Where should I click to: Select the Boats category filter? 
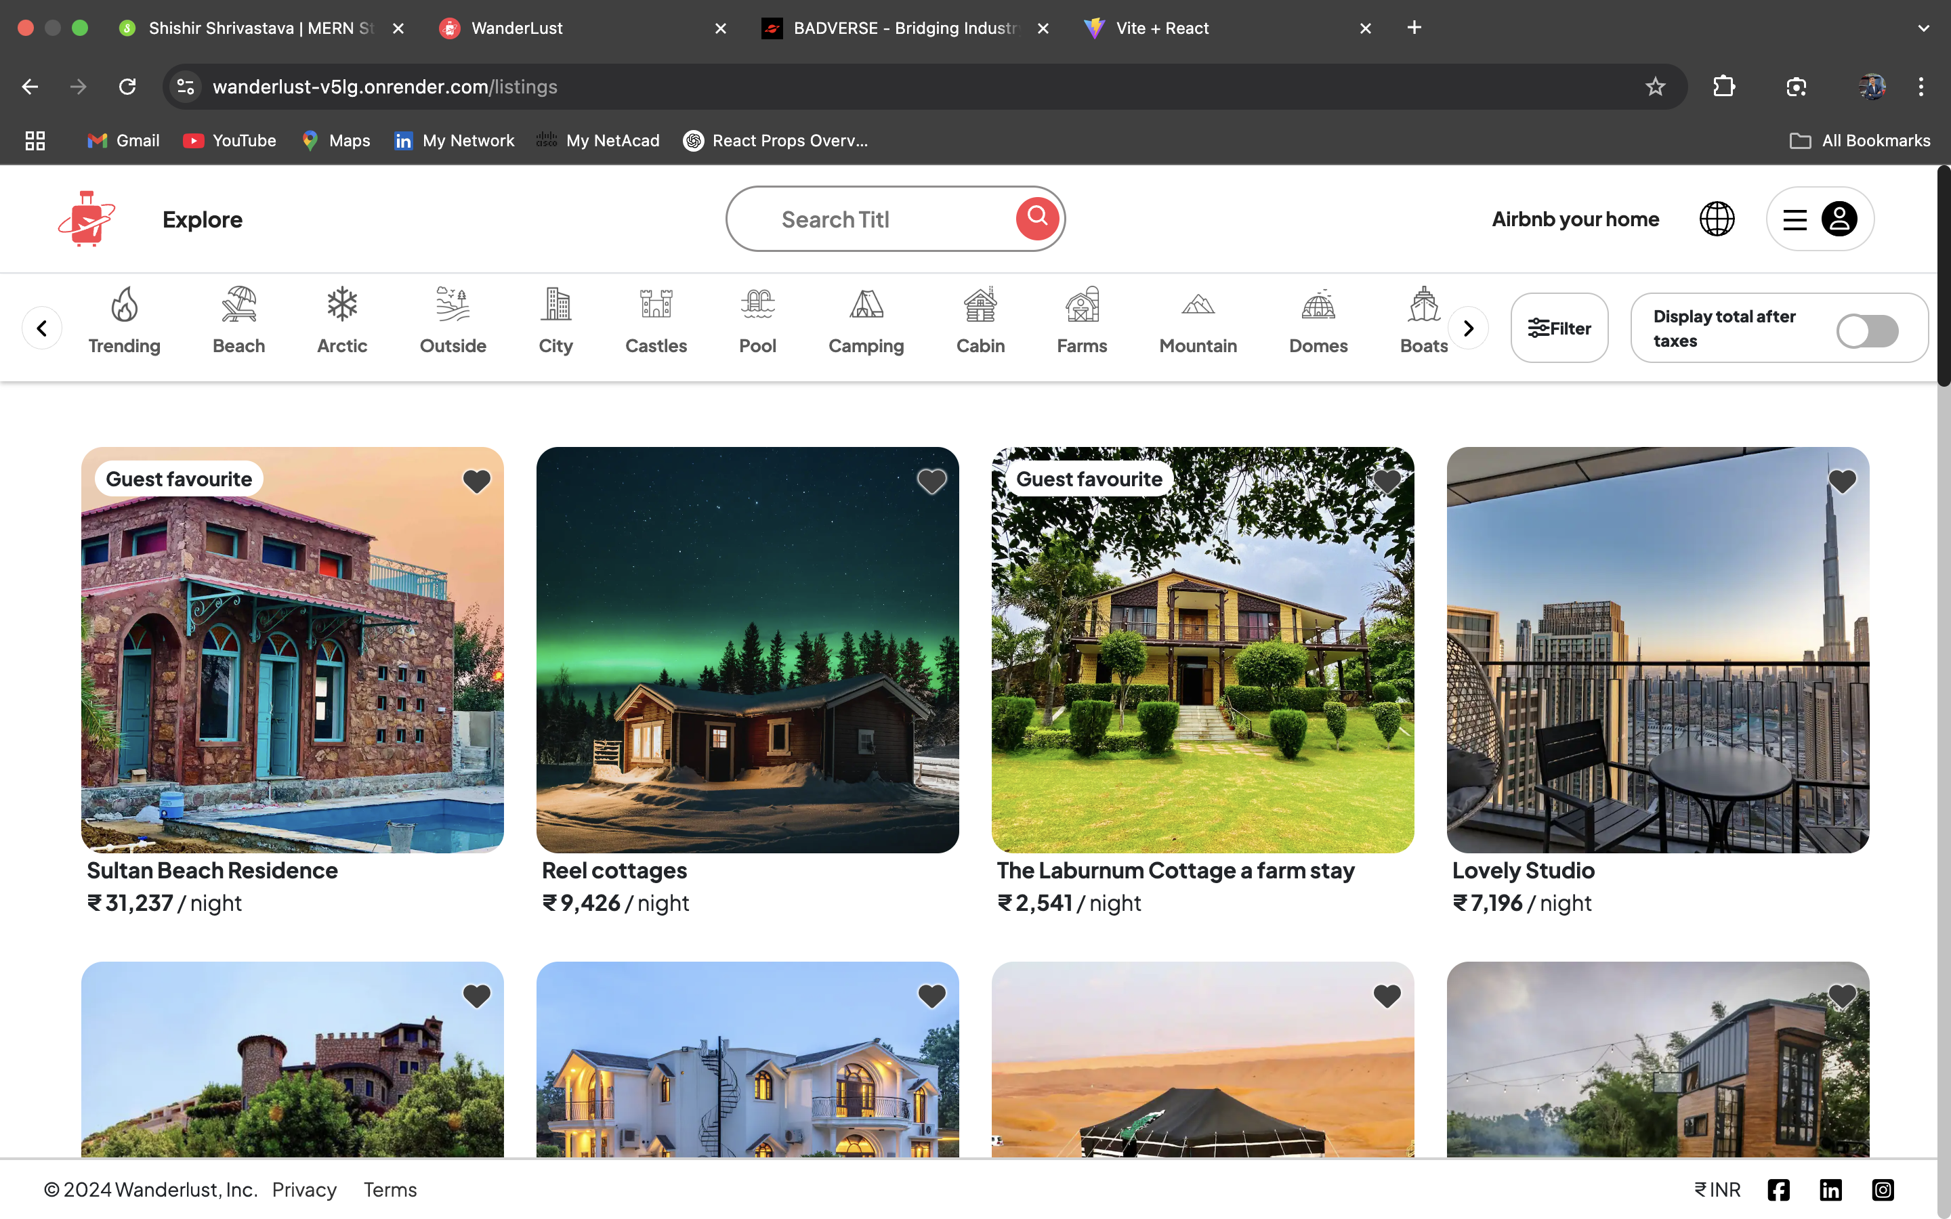click(1424, 321)
